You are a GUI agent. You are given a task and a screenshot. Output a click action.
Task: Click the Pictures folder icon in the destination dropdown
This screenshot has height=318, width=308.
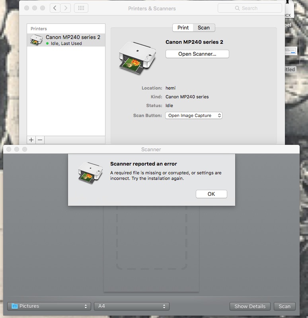[x=15, y=306]
